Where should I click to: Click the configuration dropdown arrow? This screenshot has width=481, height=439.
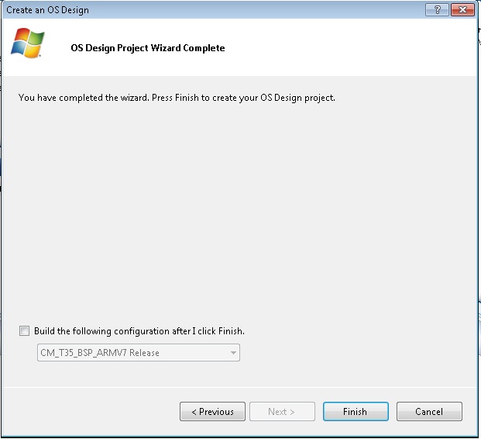(233, 353)
